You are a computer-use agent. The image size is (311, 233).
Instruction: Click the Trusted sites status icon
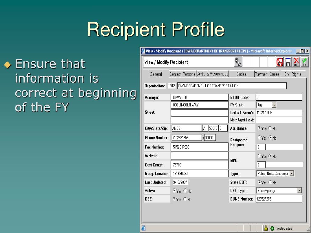click(x=272, y=228)
